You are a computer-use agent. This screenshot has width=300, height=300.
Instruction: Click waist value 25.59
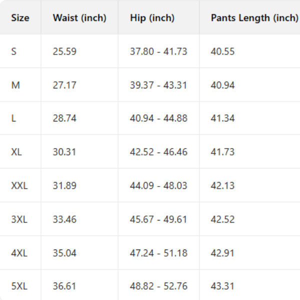tap(64, 51)
